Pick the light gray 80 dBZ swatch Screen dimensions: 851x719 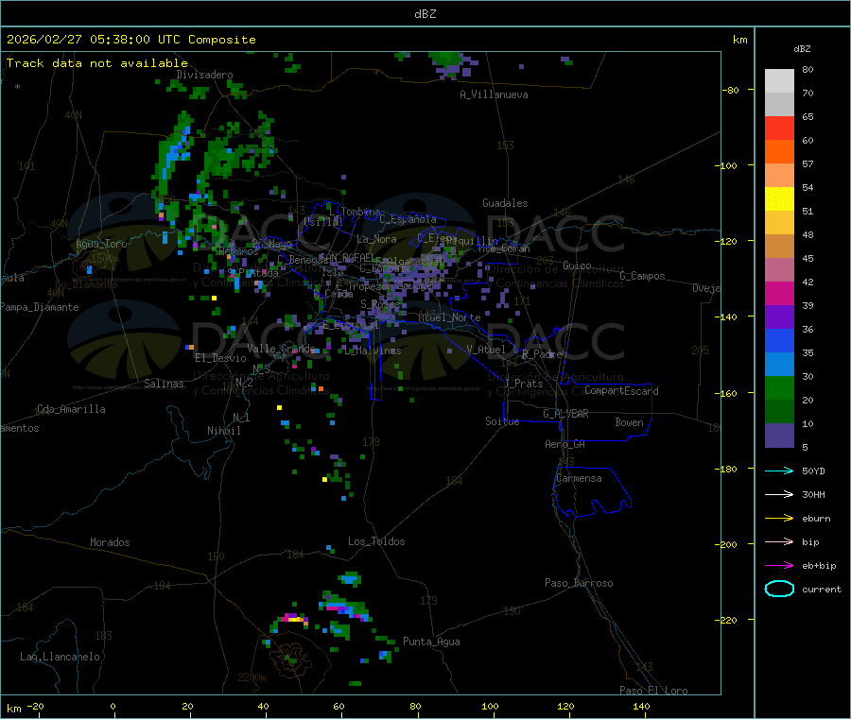point(779,81)
